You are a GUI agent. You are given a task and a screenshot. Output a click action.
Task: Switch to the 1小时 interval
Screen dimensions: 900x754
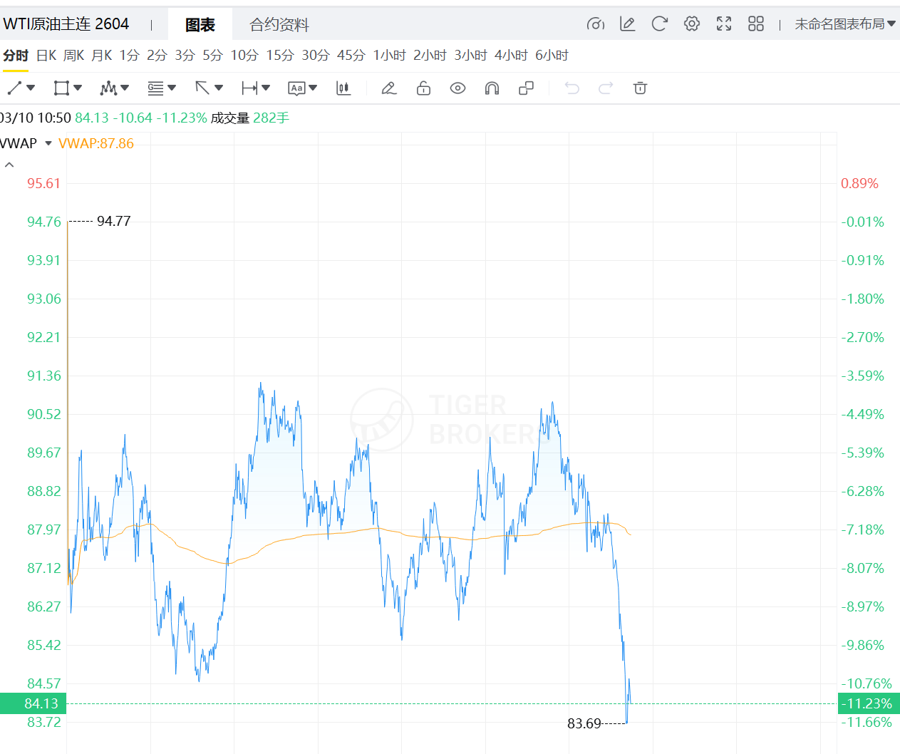click(x=389, y=56)
